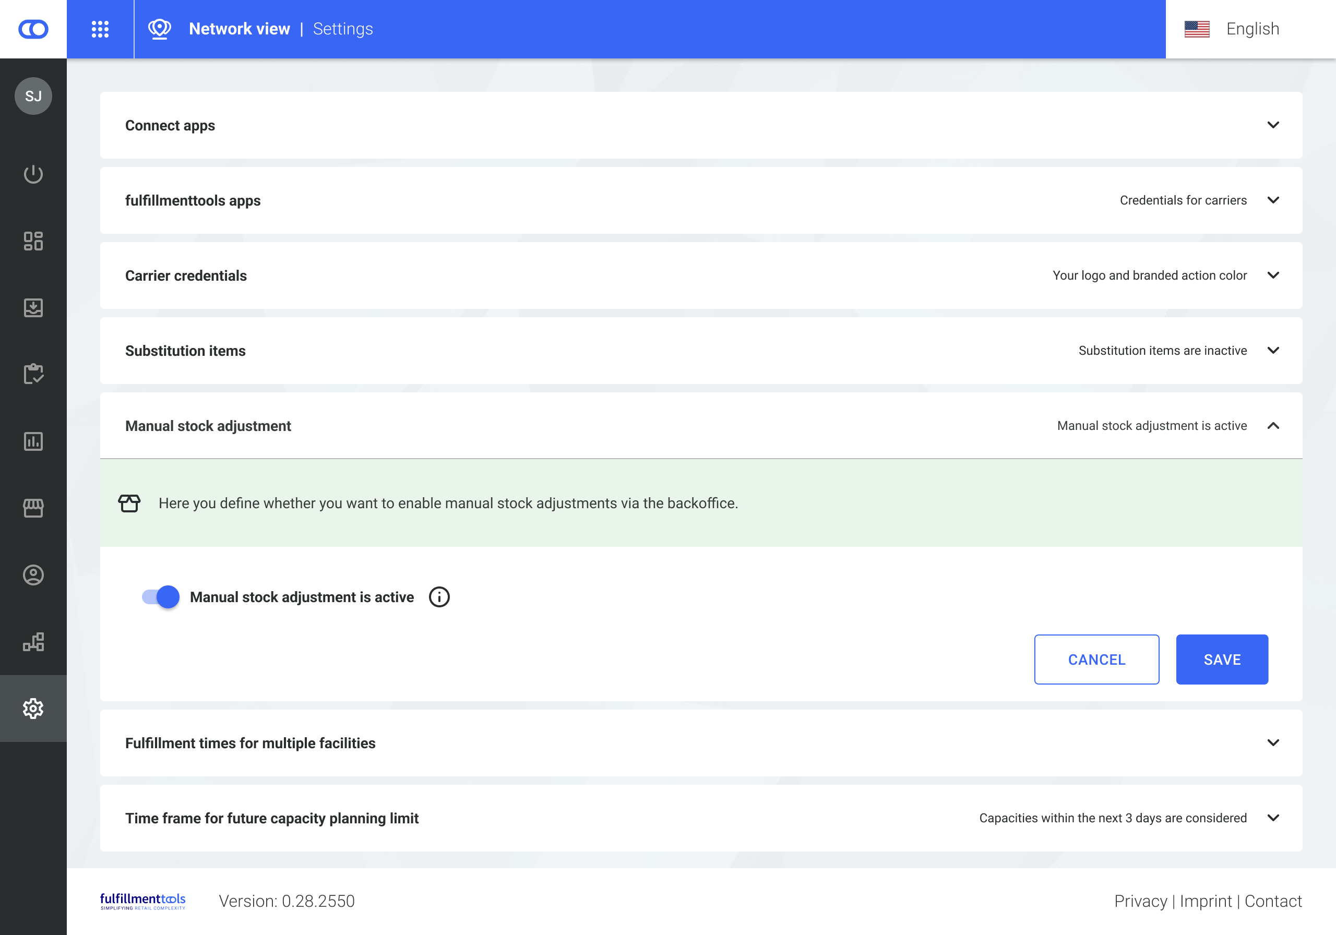Click the storefront facilities sidebar icon
The image size is (1336, 935).
33,508
